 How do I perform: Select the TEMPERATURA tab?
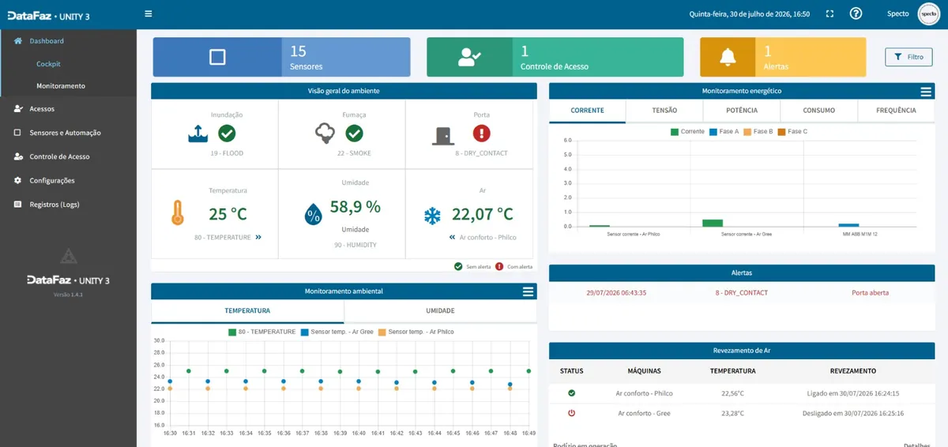click(247, 311)
